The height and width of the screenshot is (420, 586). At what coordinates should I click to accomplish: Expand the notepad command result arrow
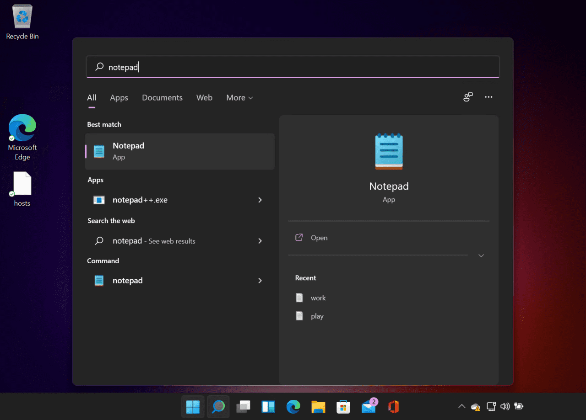pyautogui.click(x=260, y=280)
